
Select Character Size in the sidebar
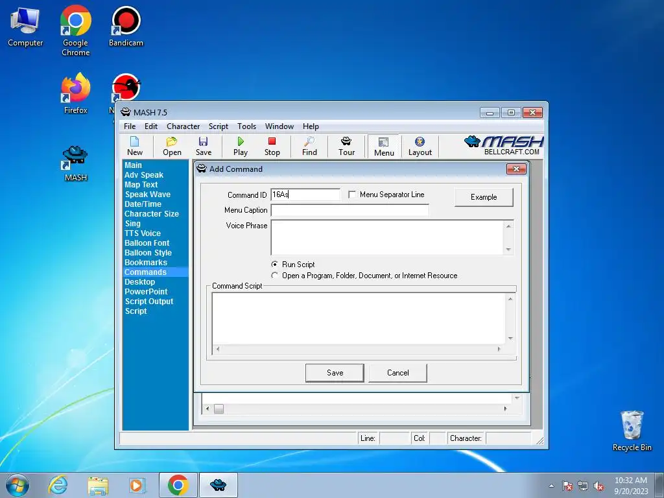coord(152,214)
